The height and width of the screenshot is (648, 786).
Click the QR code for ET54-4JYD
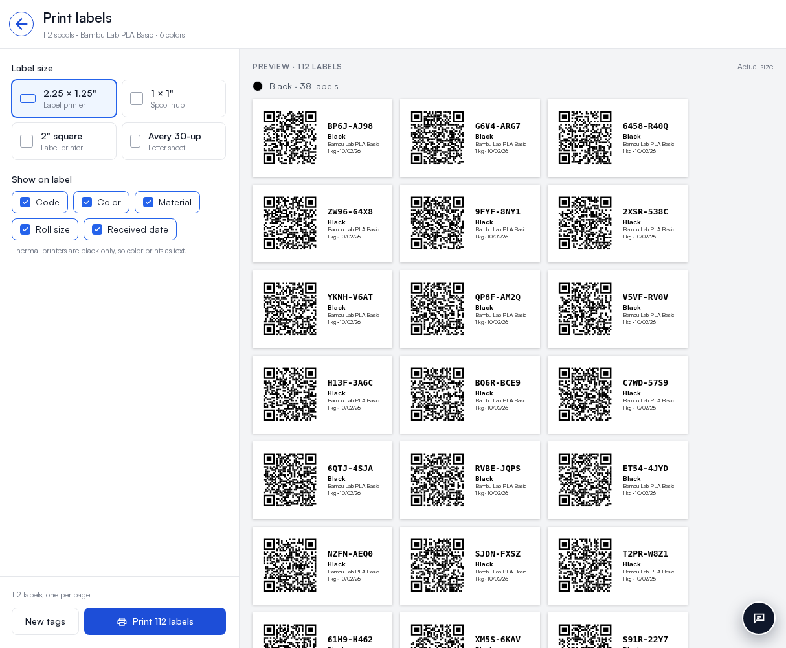click(x=585, y=480)
